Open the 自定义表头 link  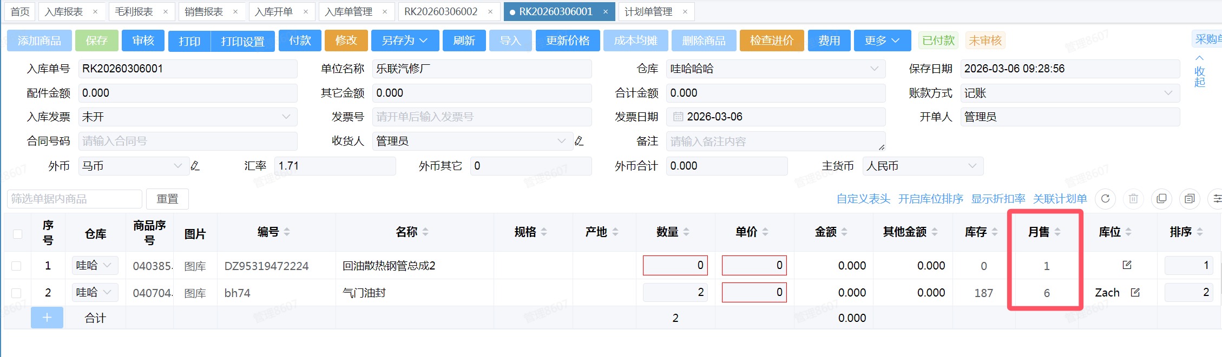[x=863, y=199]
